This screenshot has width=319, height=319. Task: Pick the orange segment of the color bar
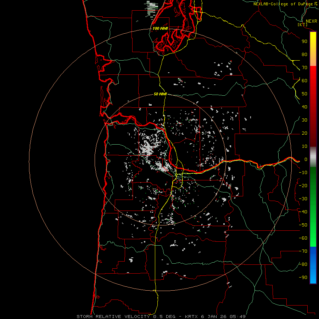coord(313,61)
